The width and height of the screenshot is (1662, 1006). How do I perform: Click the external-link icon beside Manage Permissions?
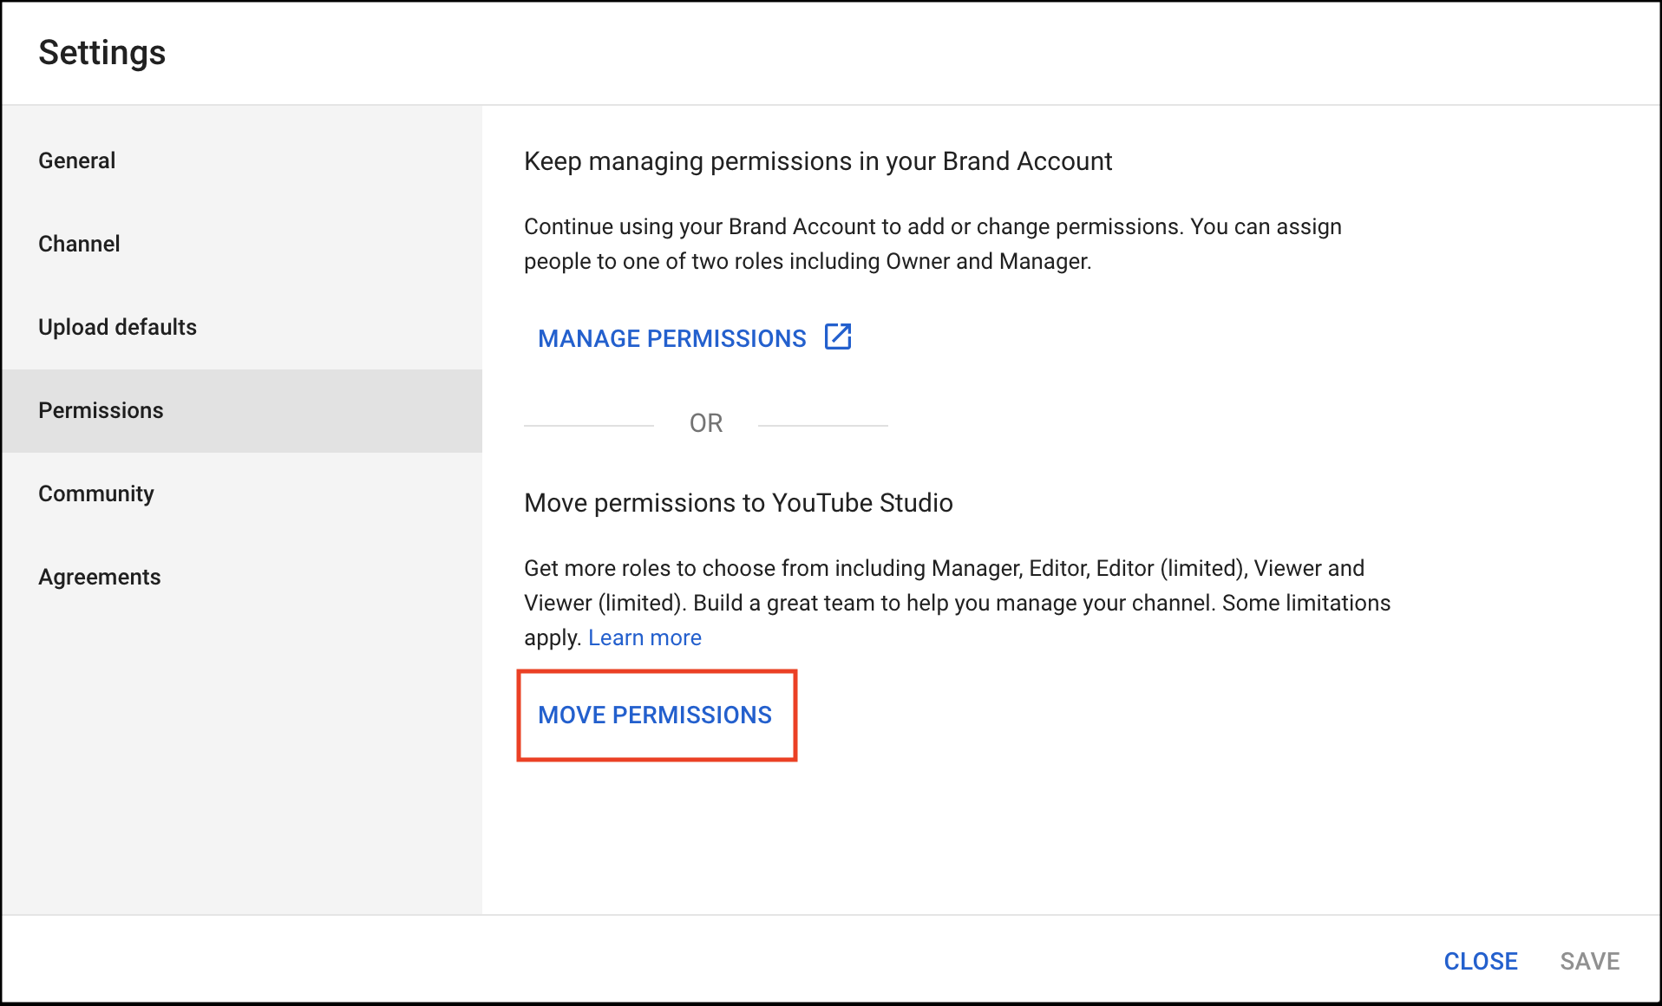838,336
